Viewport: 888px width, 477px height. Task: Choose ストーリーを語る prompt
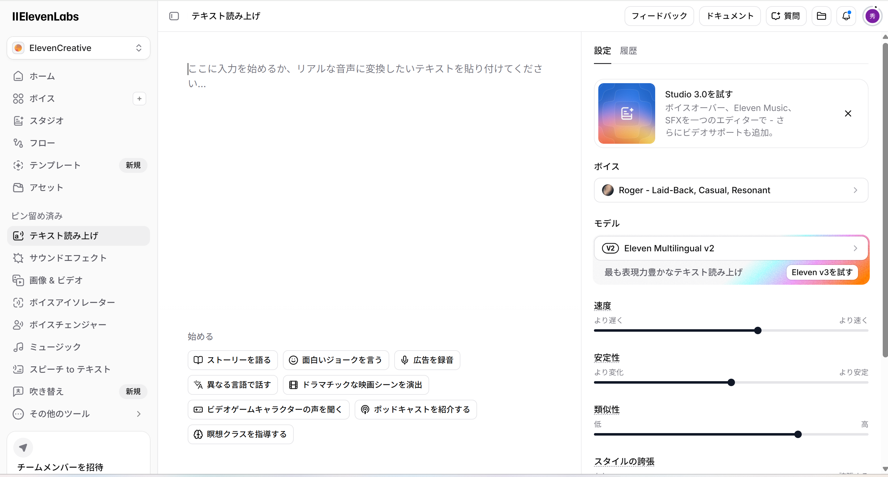(x=233, y=360)
